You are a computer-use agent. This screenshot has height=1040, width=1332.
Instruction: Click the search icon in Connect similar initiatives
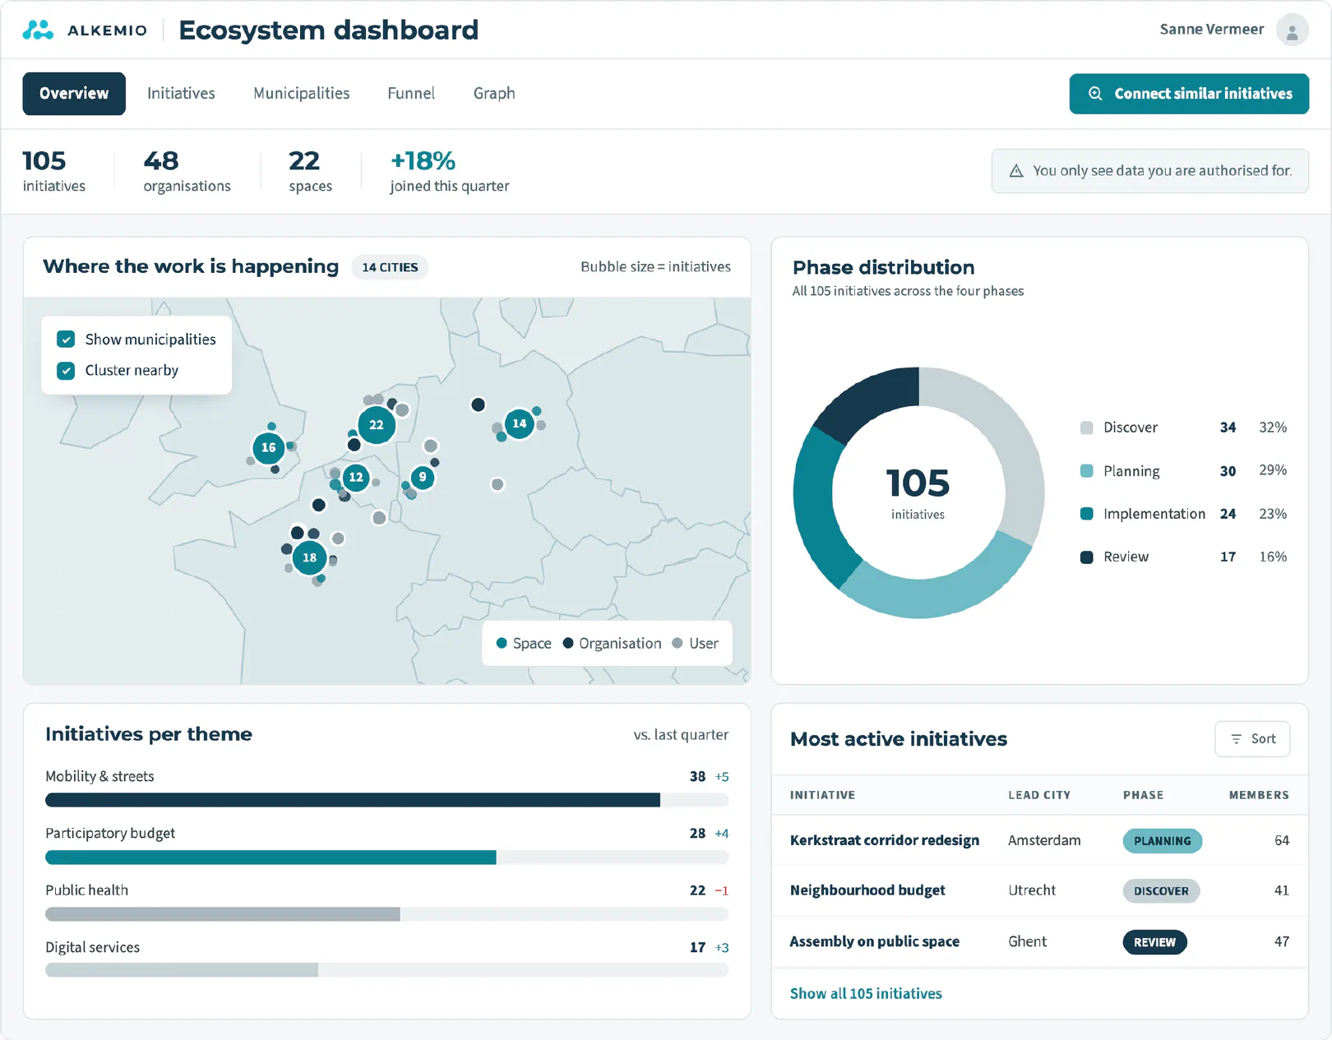tap(1095, 94)
